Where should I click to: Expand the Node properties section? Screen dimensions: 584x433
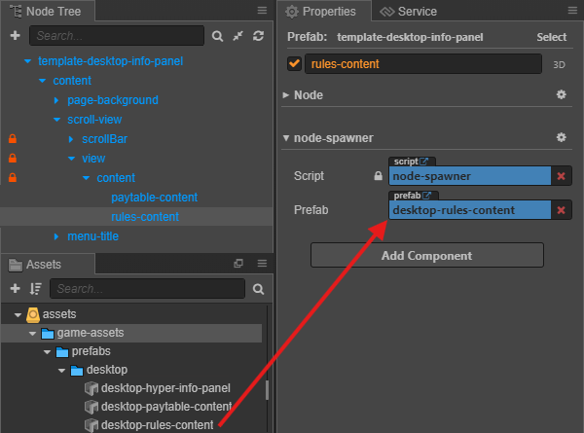tap(285, 95)
